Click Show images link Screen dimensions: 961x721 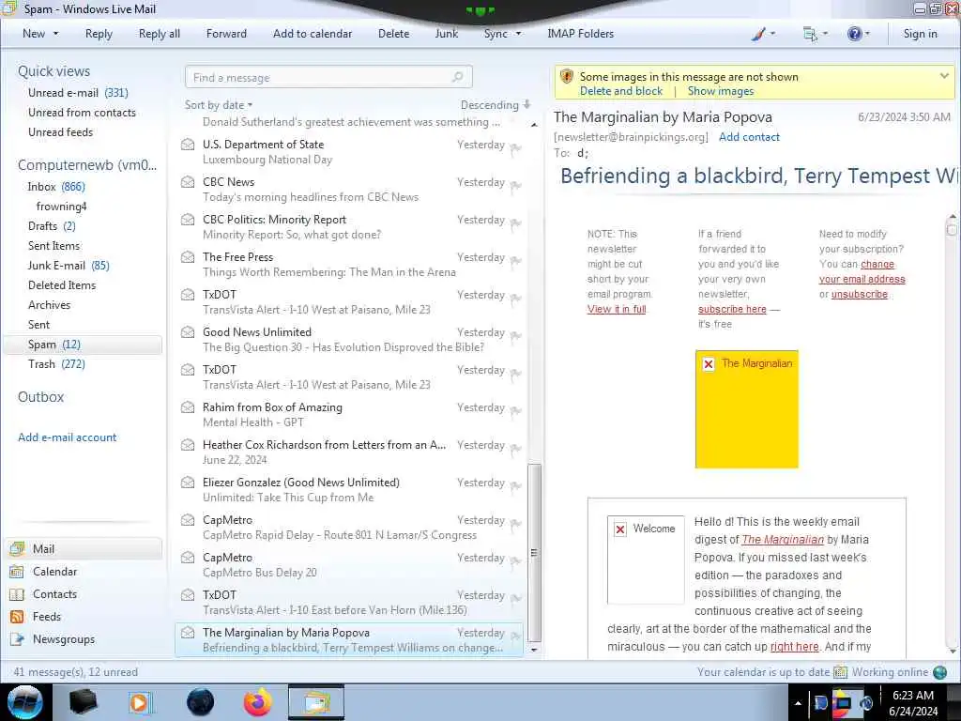[x=721, y=91]
